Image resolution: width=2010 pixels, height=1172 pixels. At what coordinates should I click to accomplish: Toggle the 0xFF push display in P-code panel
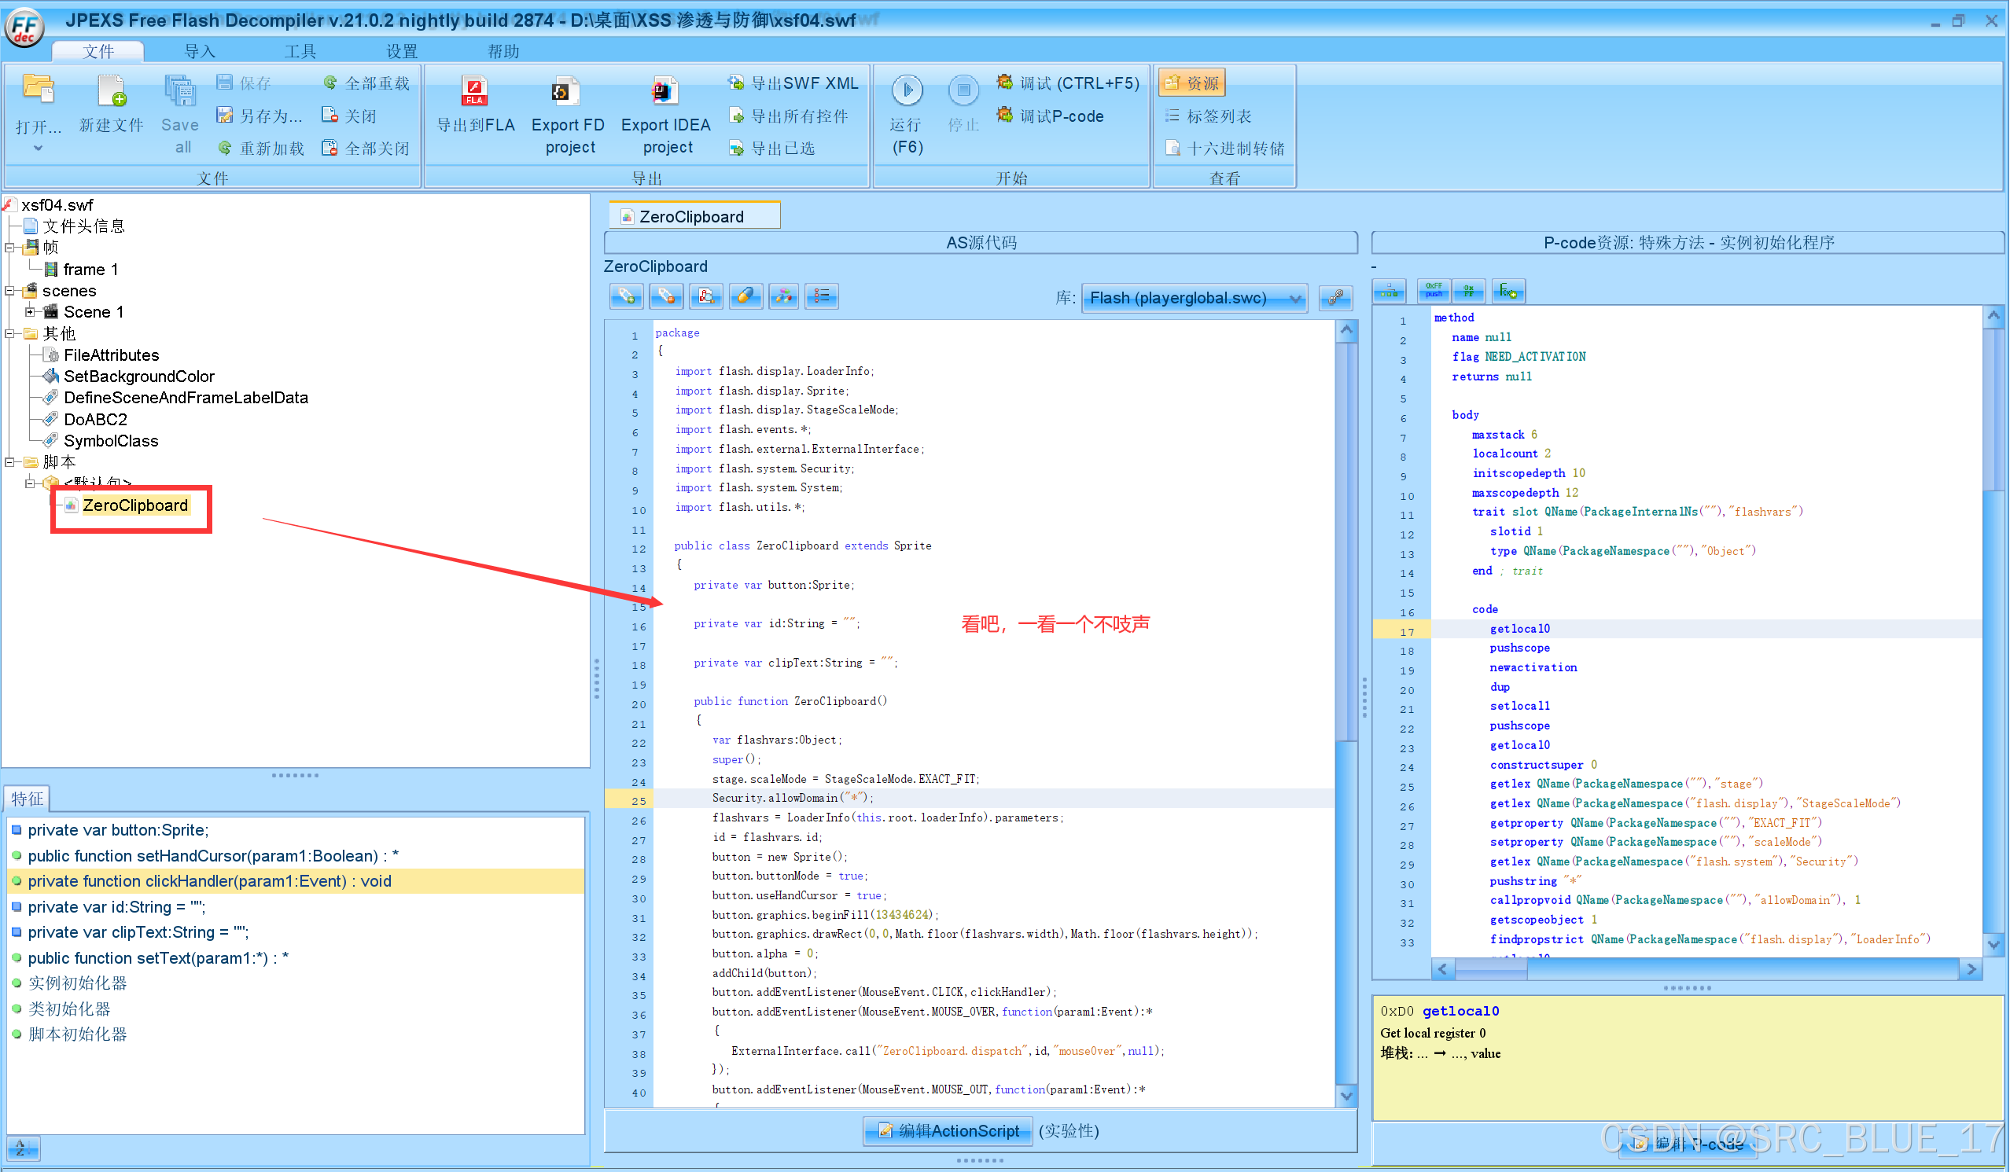1434,290
